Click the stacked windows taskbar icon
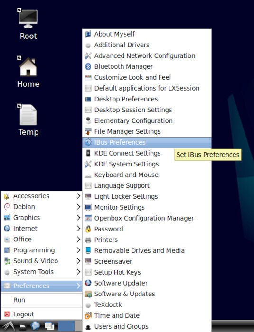 pos(49,326)
